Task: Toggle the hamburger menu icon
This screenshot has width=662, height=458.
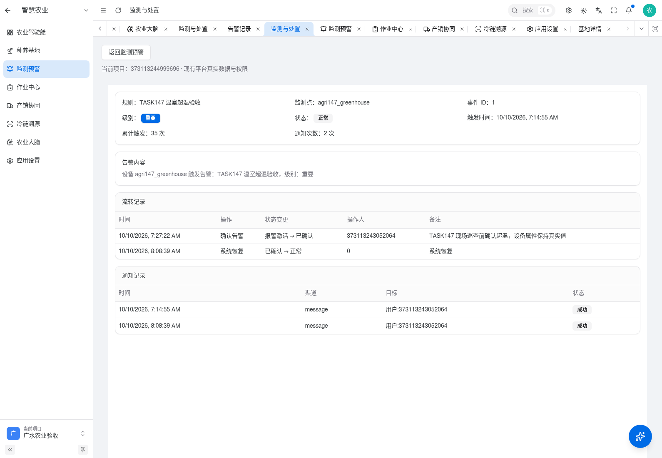Action: [x=103, y=10]
